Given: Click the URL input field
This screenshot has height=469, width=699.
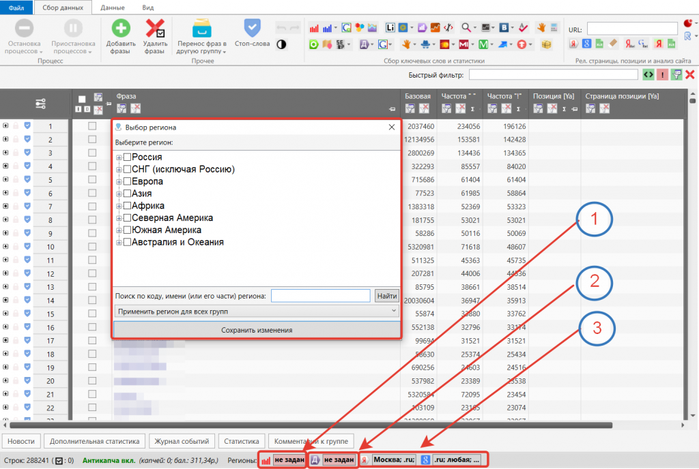Looking at the screenshot, I should (x=632, y=29).
